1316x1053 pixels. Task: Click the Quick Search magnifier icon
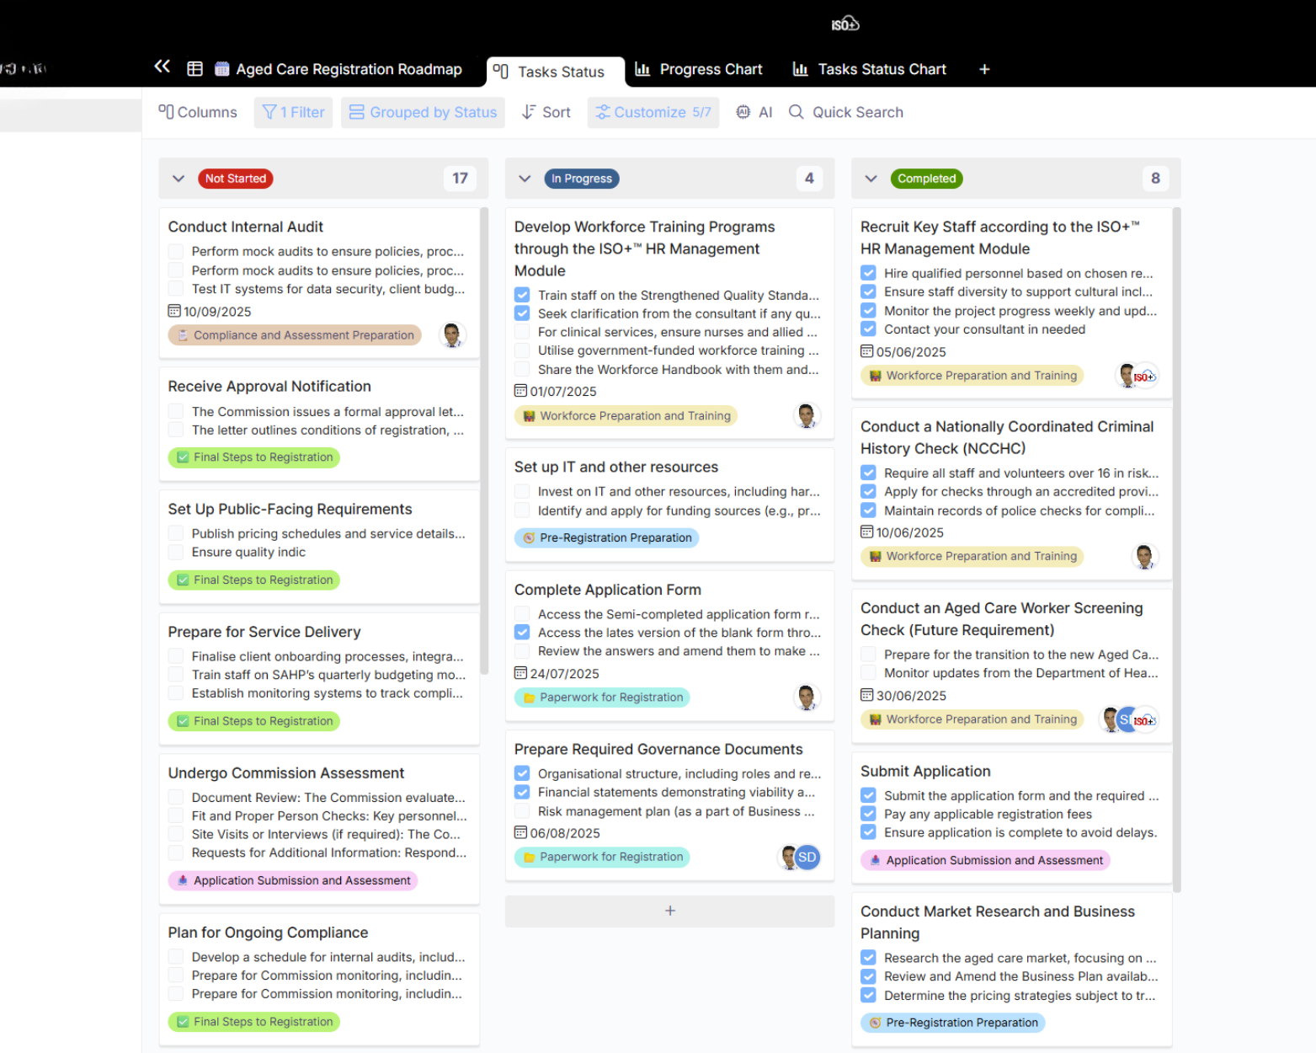coord(796,112)
